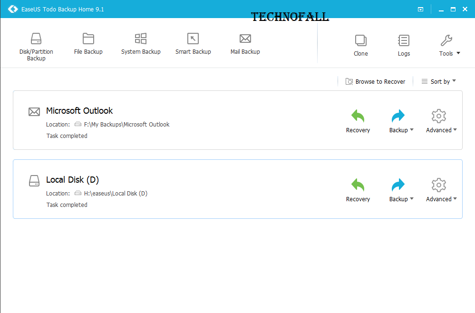
Task: Open Smart Backup
Action: 193,44
